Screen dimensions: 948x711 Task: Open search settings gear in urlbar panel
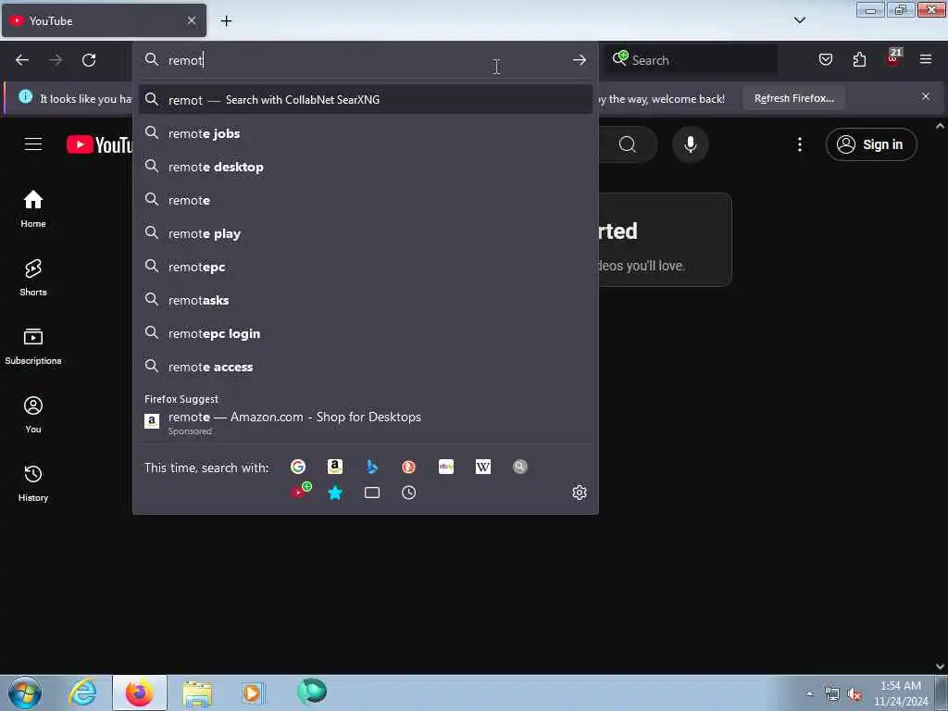(x=580, y=493)
